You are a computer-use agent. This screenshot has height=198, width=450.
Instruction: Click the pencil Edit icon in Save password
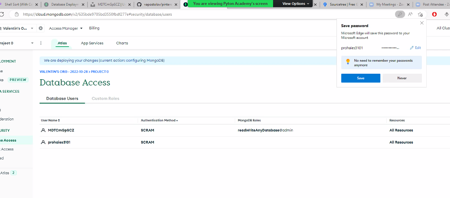click(x=412, y=48)
